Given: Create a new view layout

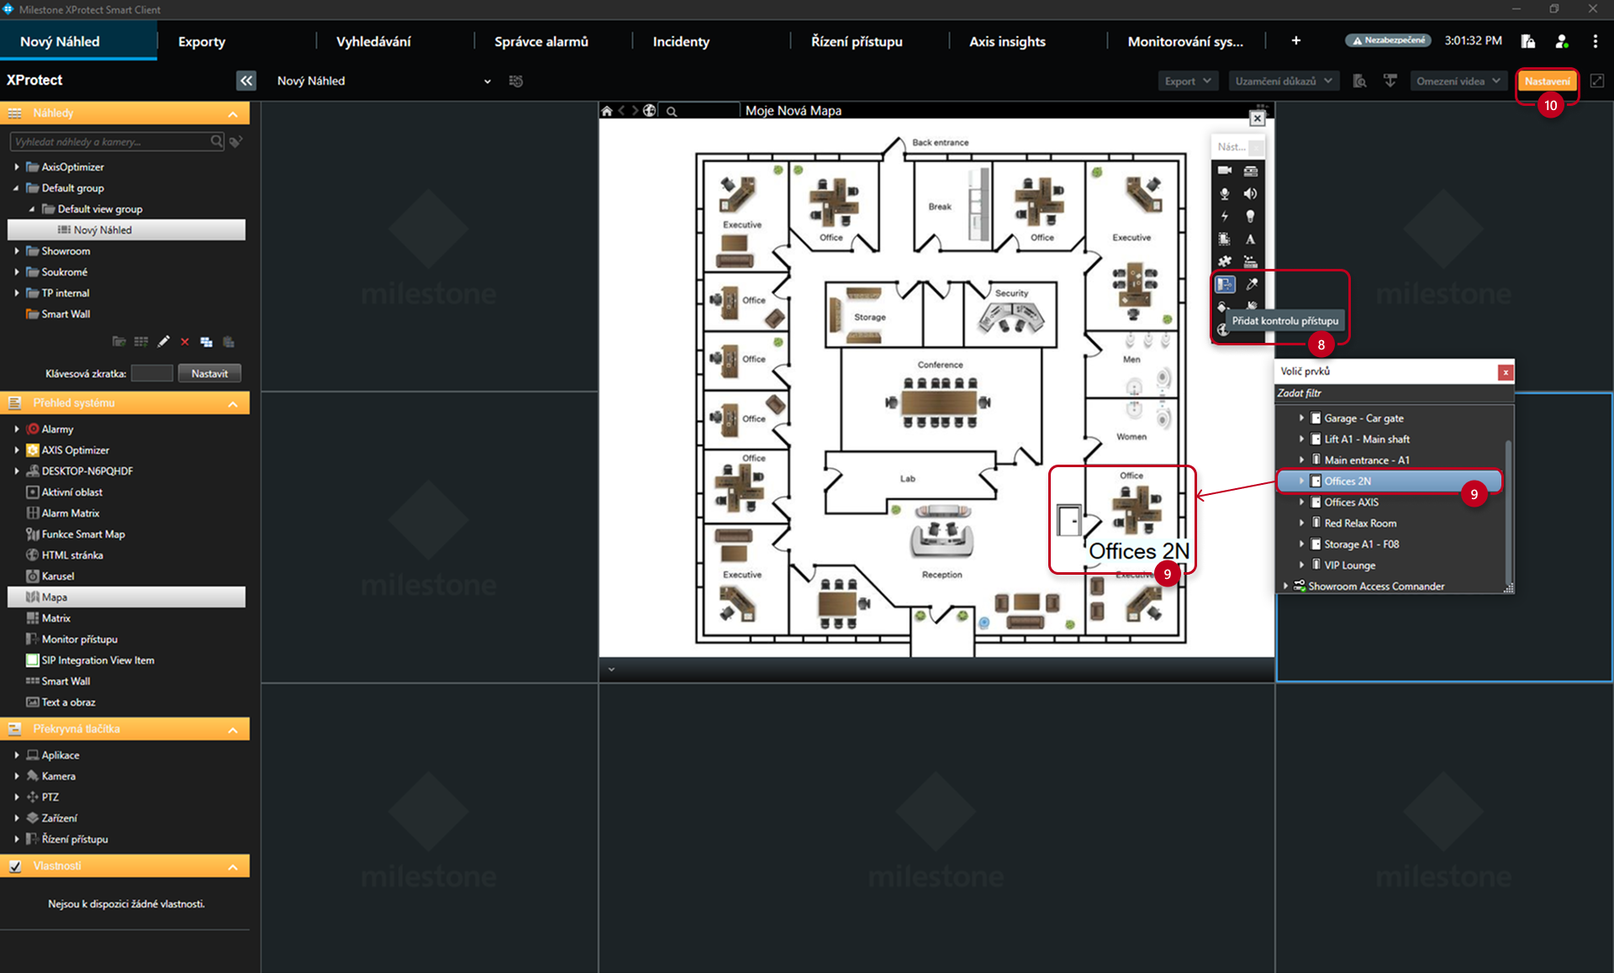Looking at the screenshot, I should [141, 342].
